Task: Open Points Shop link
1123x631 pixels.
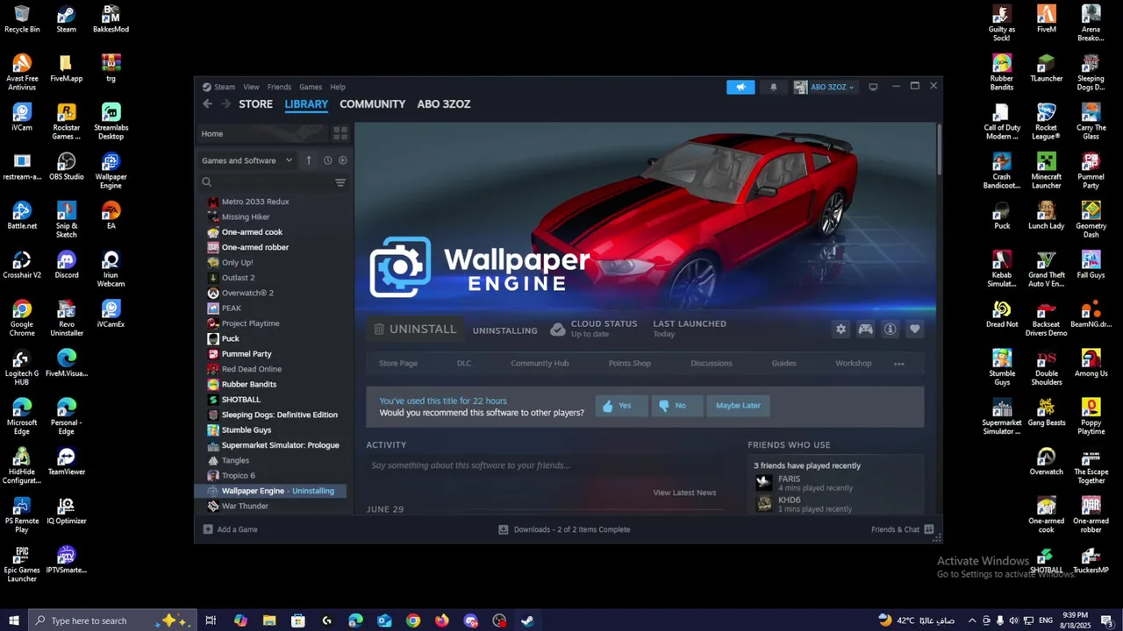Action: [629, 364]
